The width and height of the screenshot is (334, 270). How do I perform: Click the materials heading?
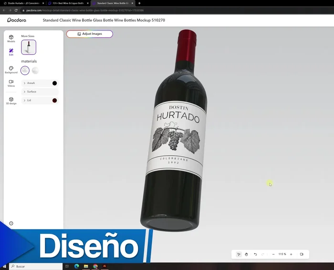tap(29, 61)
